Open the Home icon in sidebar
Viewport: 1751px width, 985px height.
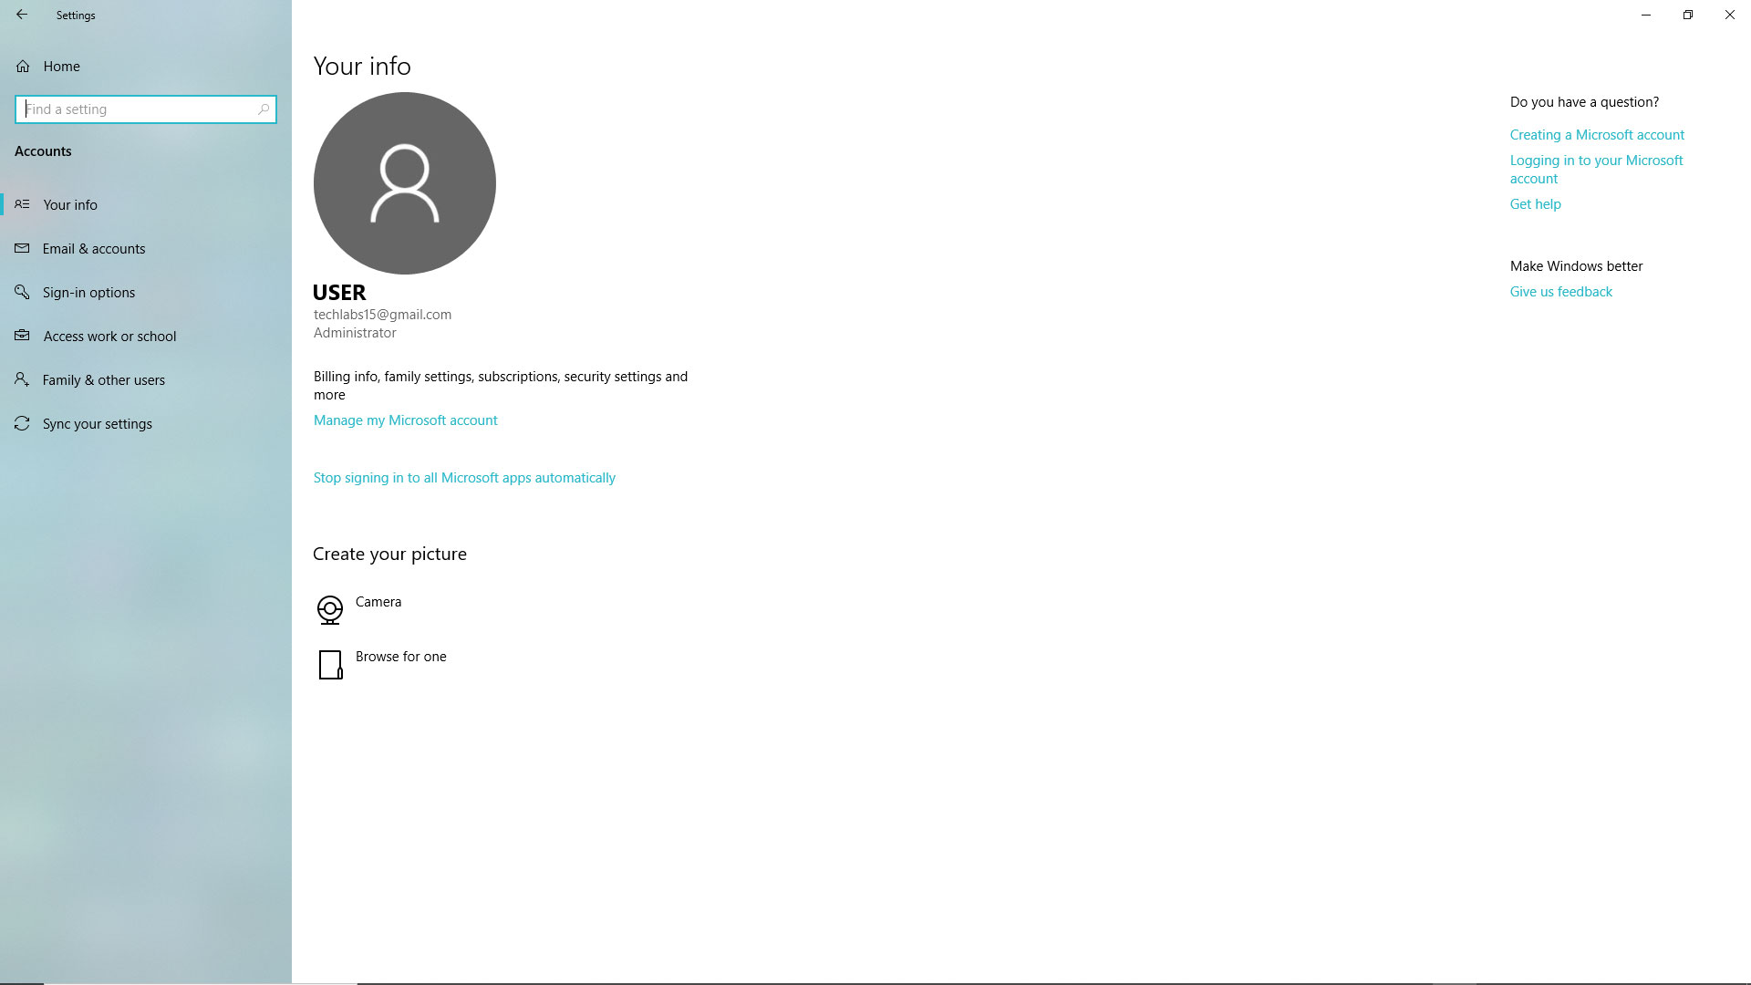23,67
